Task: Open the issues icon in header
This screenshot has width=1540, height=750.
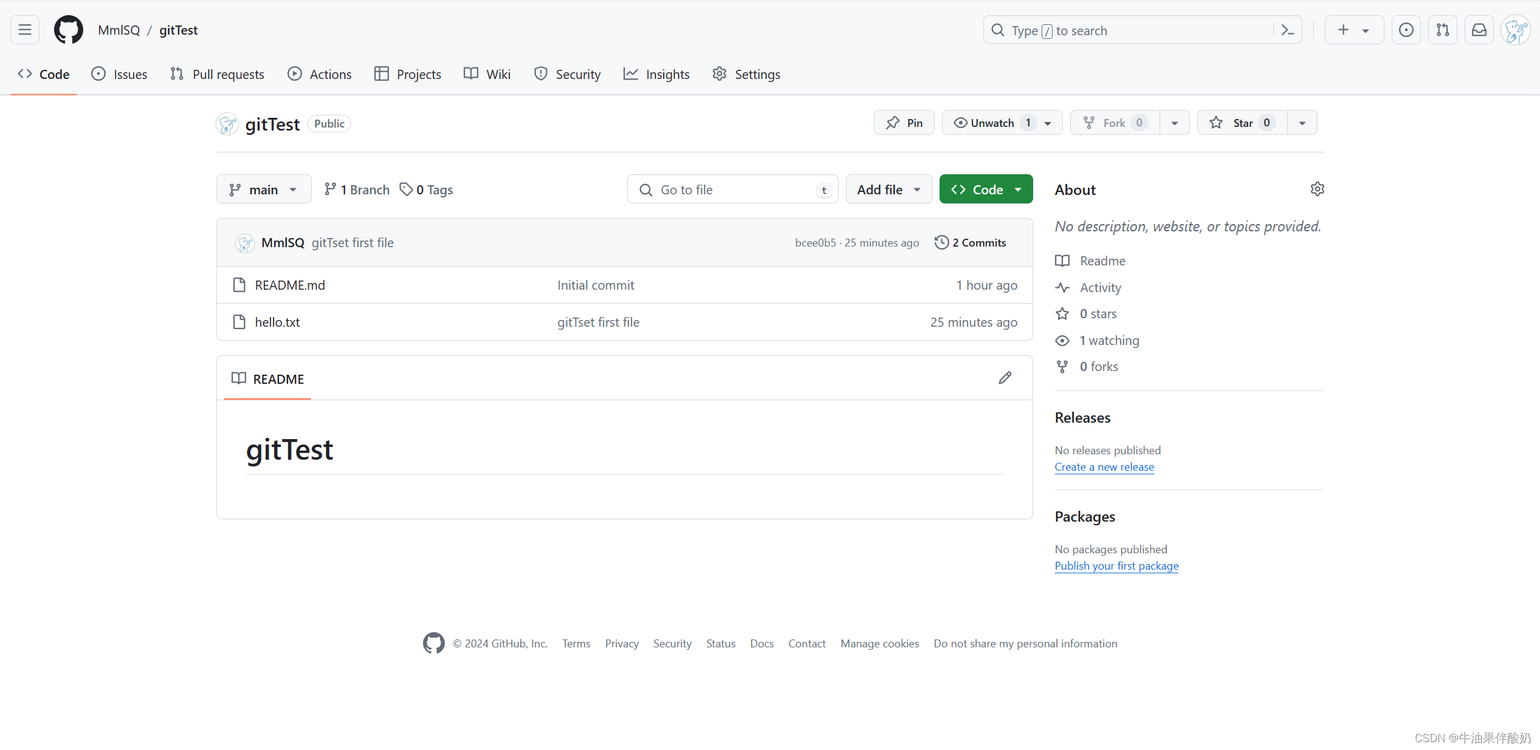Action: (1406, 30)
